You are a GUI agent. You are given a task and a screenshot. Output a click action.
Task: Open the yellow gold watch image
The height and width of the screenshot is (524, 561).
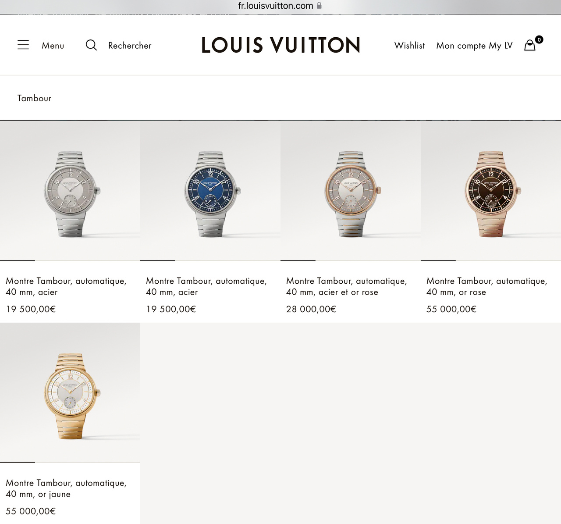(70, 393)
